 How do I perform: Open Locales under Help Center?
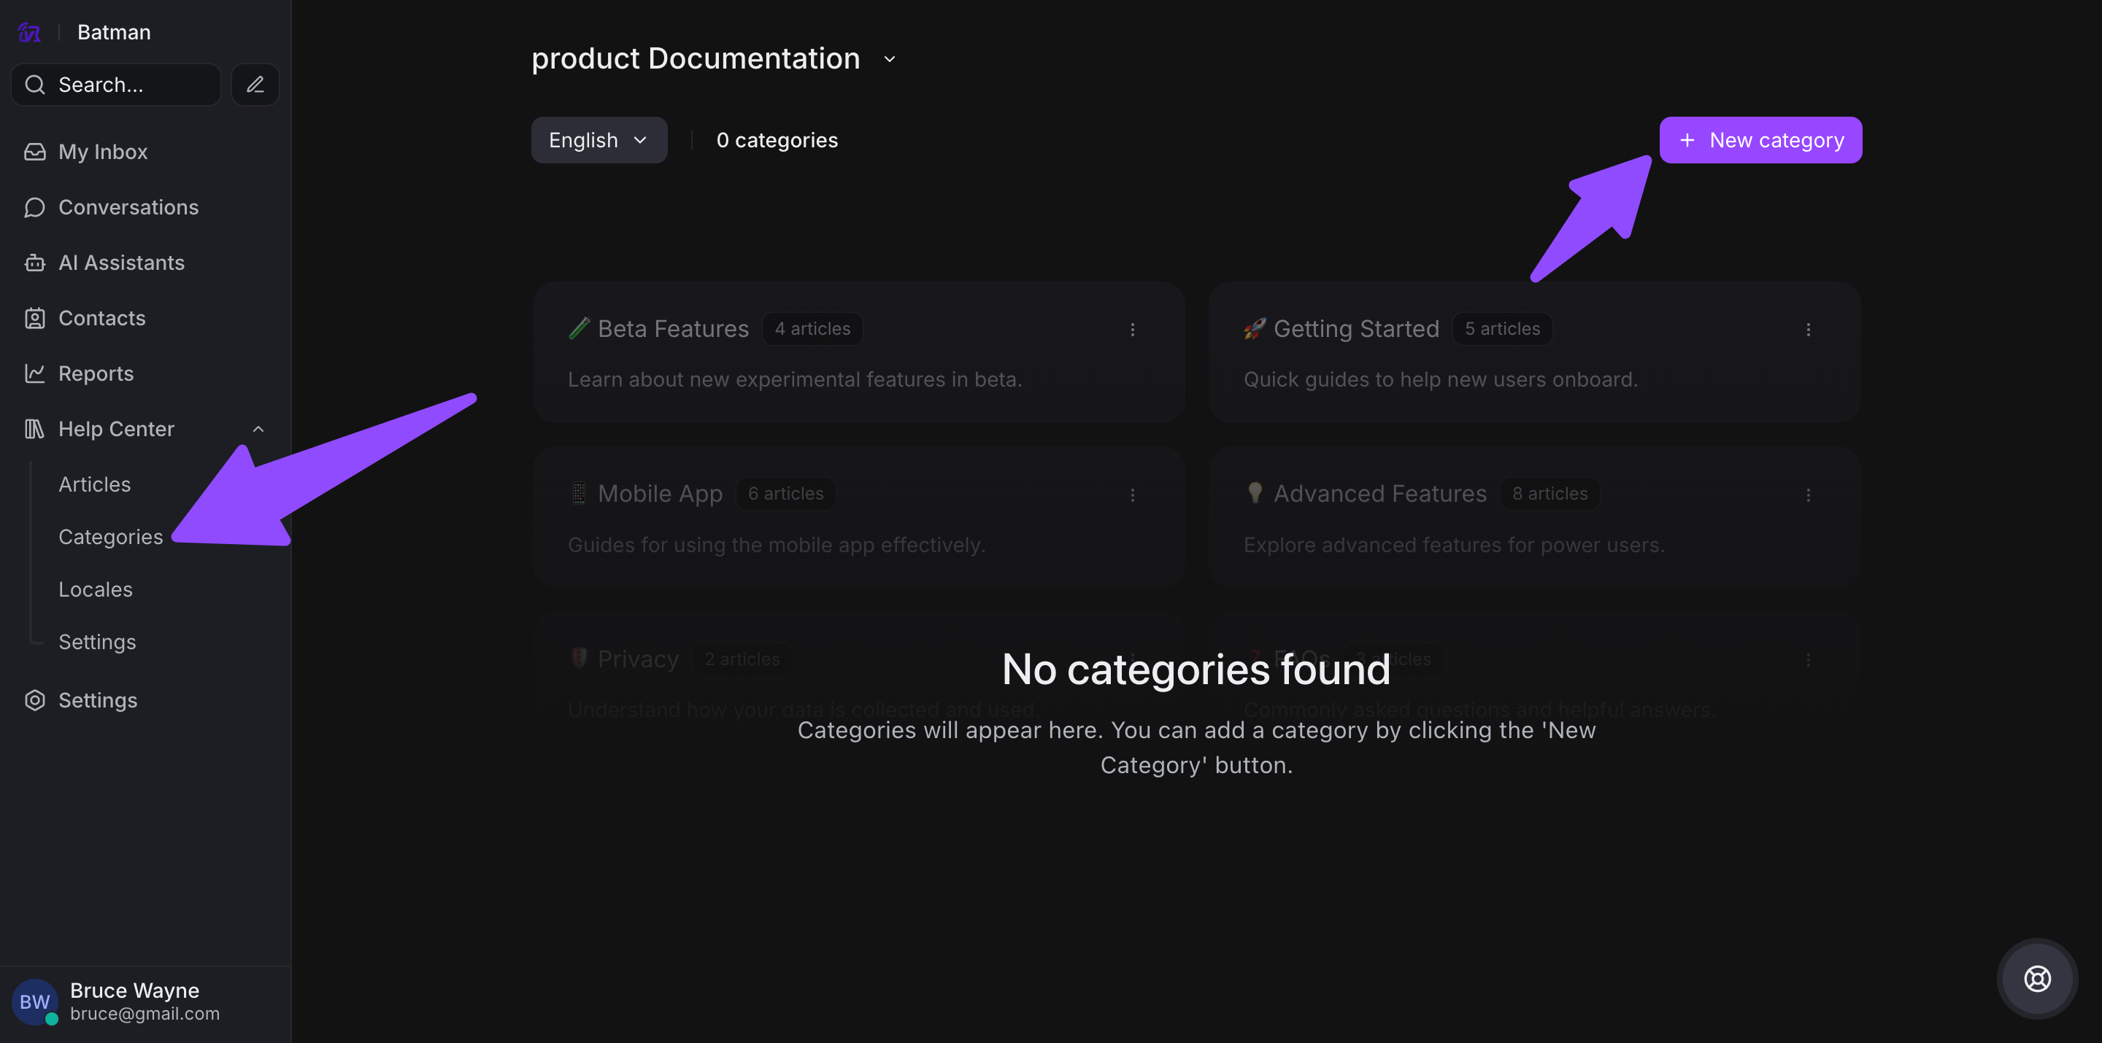click(x=96, y=589)
